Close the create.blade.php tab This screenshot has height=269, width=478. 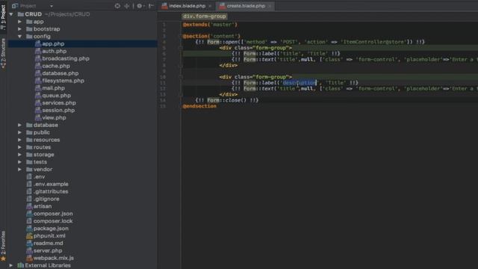coord(270,6)
